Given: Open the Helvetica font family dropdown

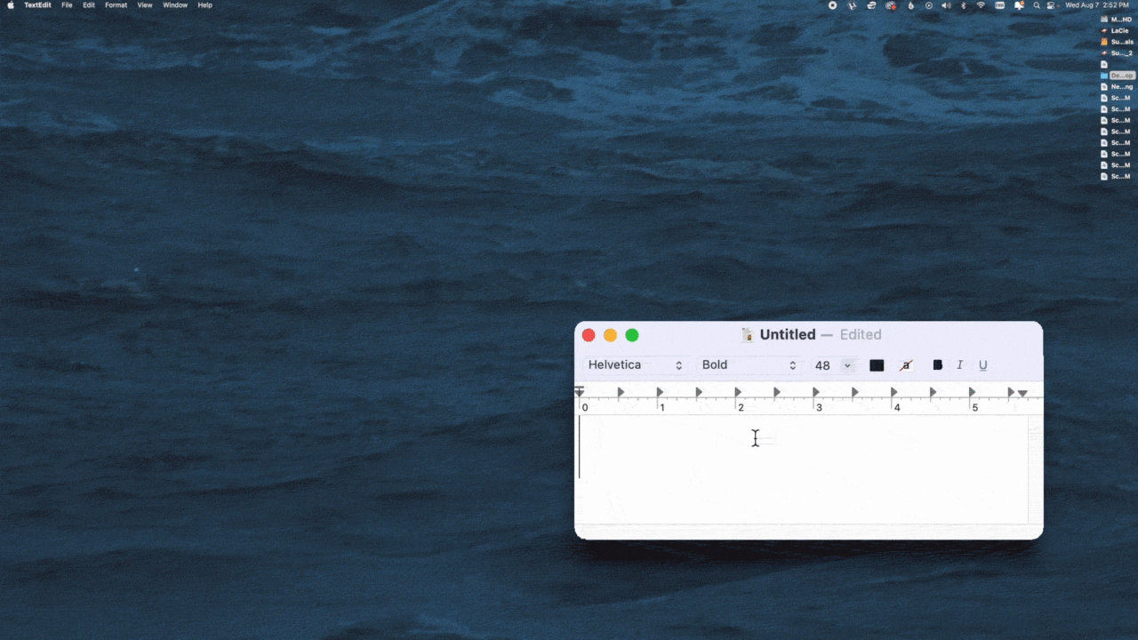Looking at the screenshot, I should point(635,365).
